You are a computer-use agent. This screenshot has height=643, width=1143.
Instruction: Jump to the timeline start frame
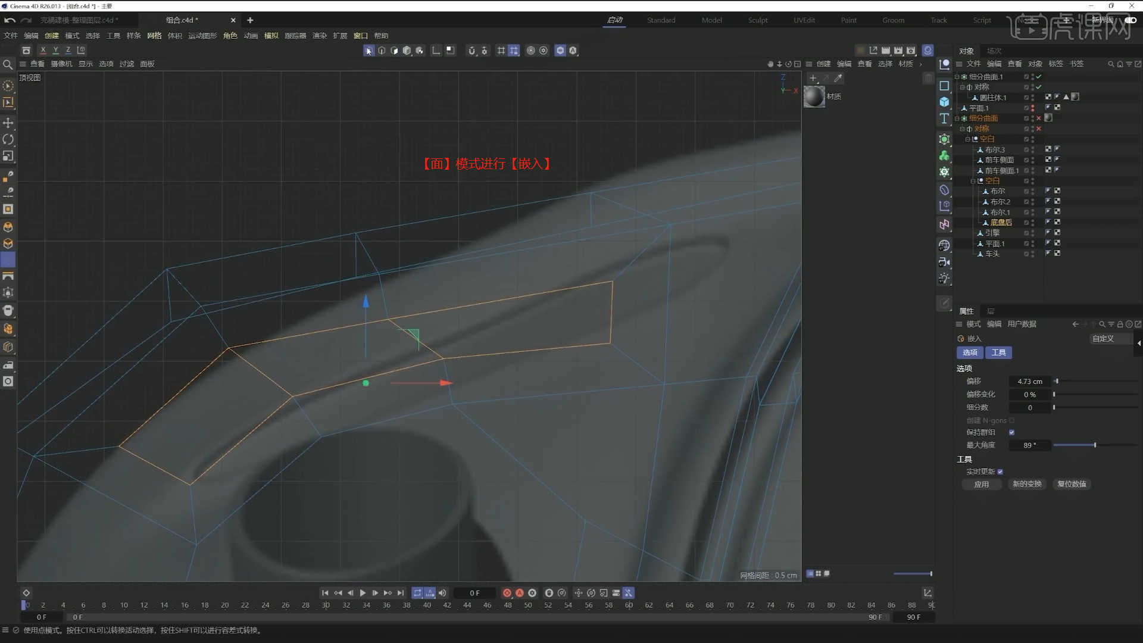click(x=325, y=593)
